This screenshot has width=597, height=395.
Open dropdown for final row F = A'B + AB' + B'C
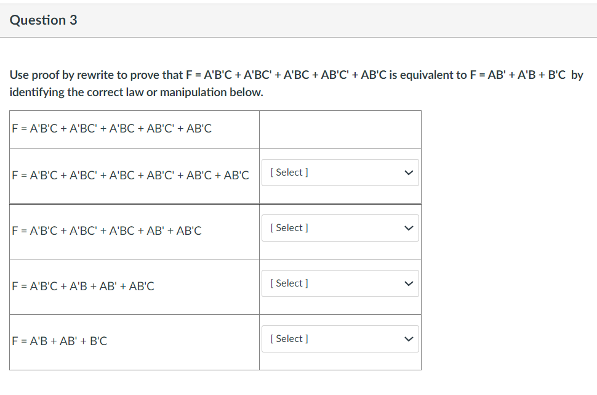340,339
